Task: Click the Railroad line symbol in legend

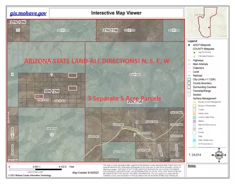Action: click(x=189, y=75)
